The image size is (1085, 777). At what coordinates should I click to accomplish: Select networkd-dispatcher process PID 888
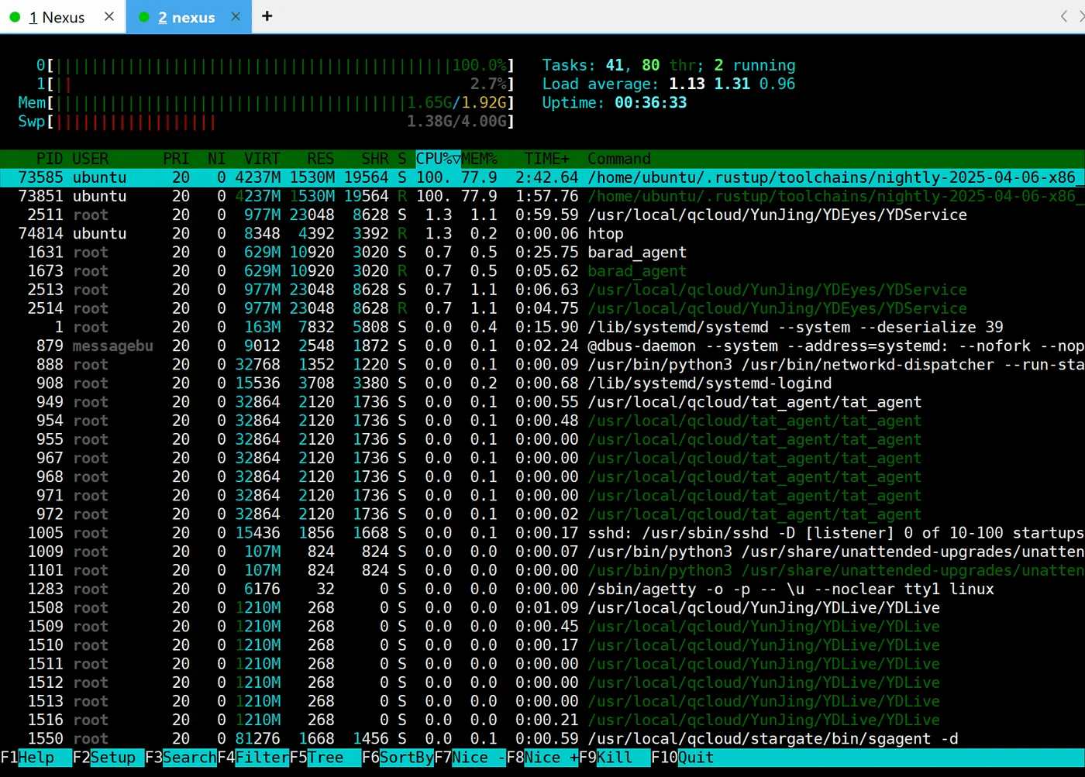point(542,364)
